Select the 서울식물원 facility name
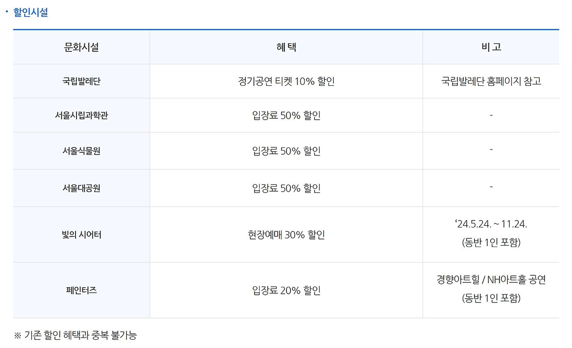572x348 pixels. point(81,151)
